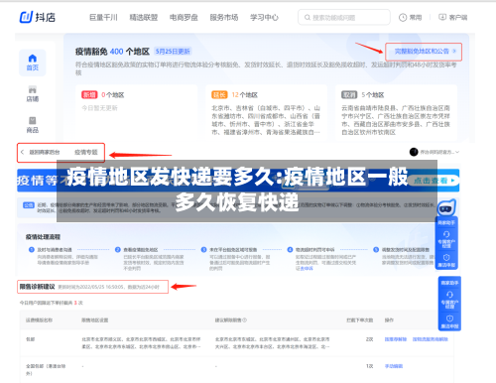
Task: Click upper shield report icon
Action: click(x=446, y=257)
